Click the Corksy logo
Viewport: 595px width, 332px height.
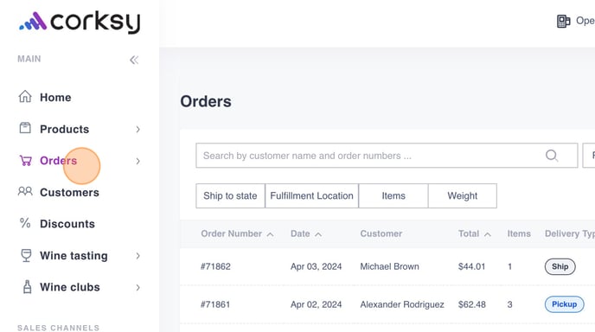click(80, 22)
